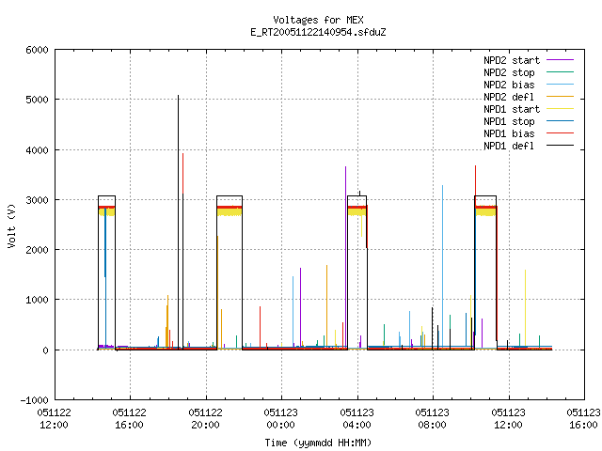Click the 051123 08:00 x-axis label
602x451 pixels.
432,419
